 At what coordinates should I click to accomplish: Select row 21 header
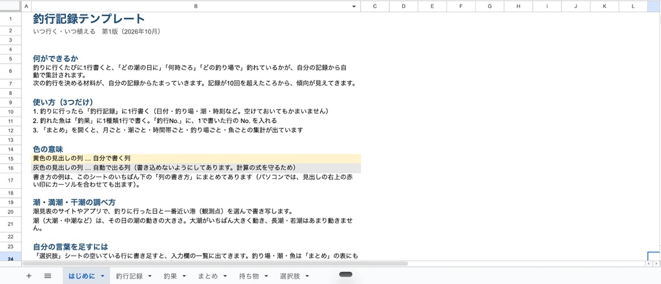click(x=11, y=224)
